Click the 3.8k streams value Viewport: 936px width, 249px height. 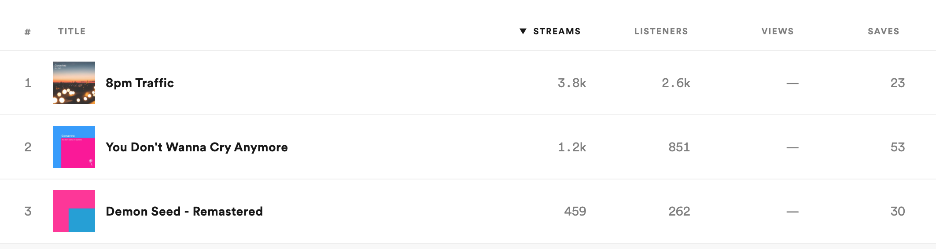(x=571, y=83)
